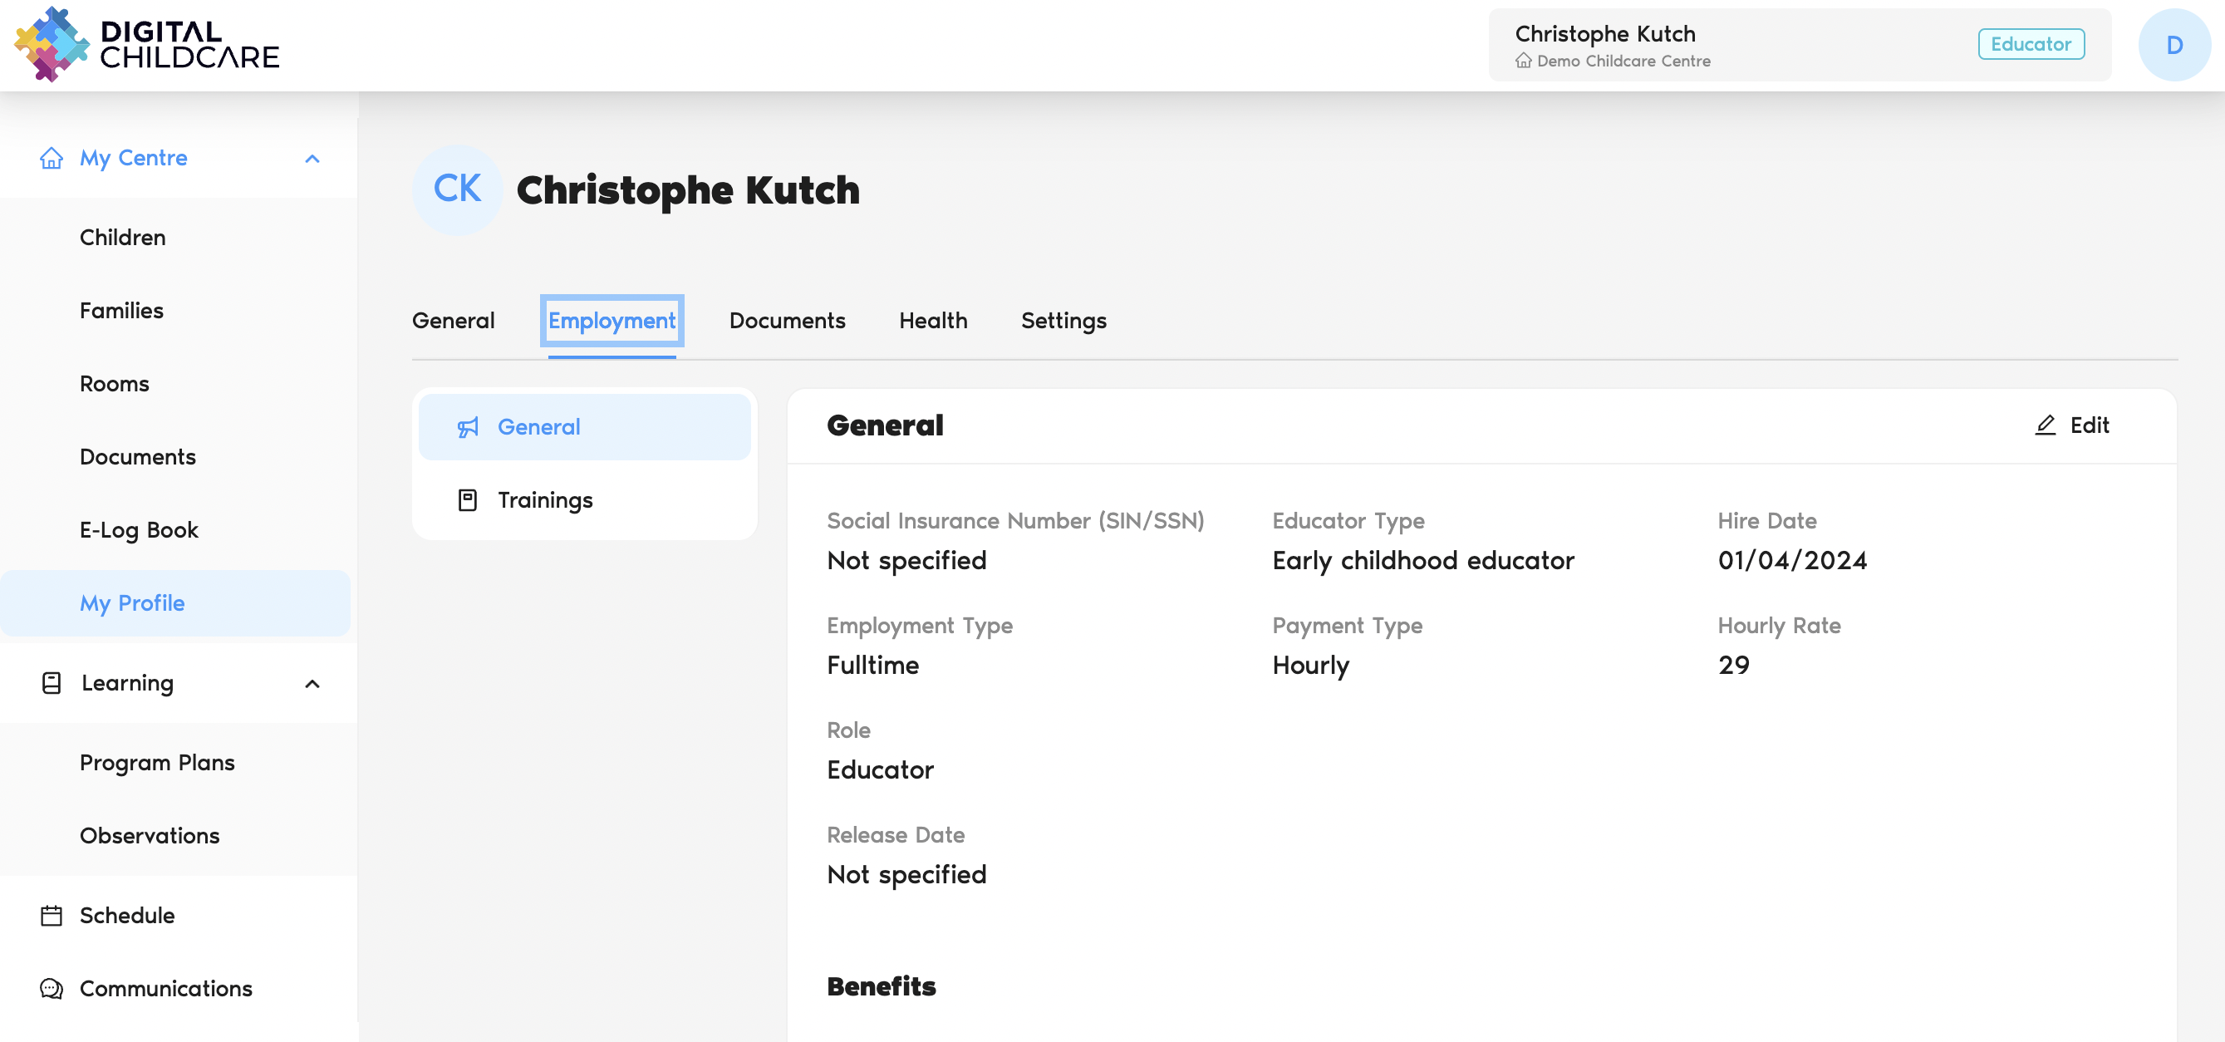Collapse the Learning section chevron
Screen dimensions: 2225x1042
coord(312,685)
